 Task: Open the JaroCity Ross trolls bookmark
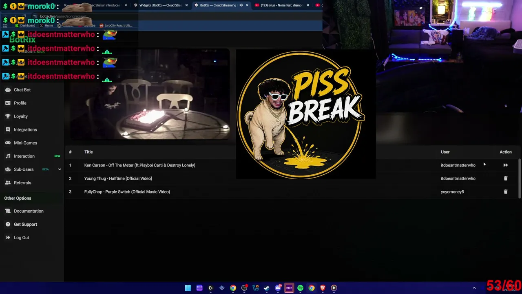tap(116, 25)
